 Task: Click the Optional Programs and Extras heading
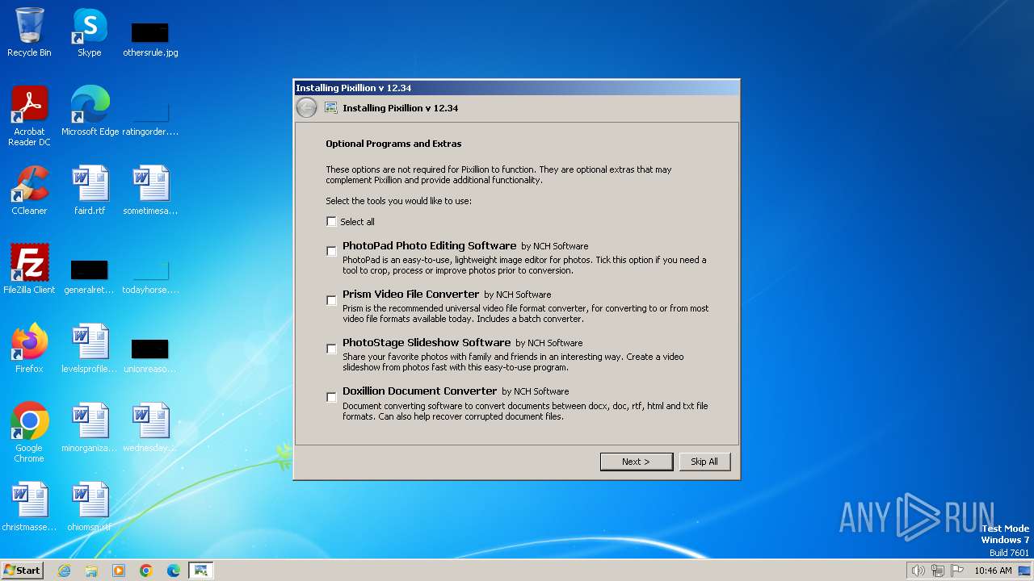point(393,144)
